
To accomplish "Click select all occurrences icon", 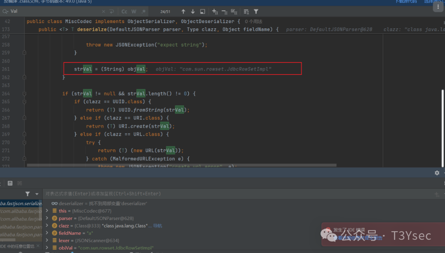I will (x=234, y=12).
